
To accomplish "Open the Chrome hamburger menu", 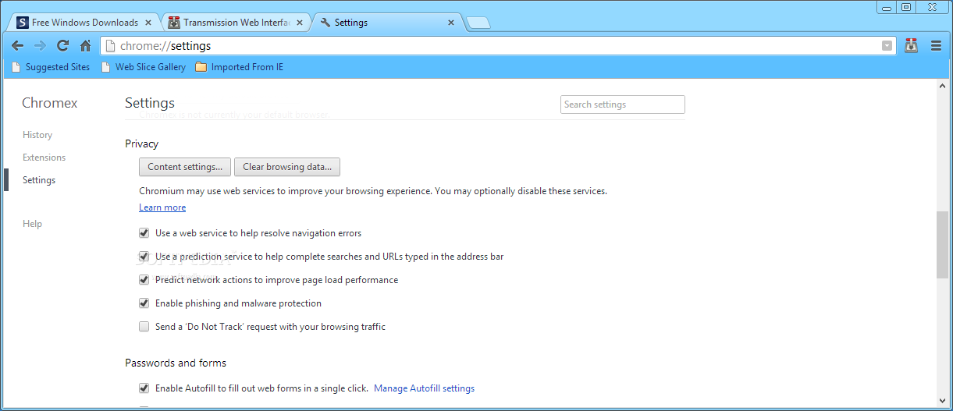I will 936,46.
